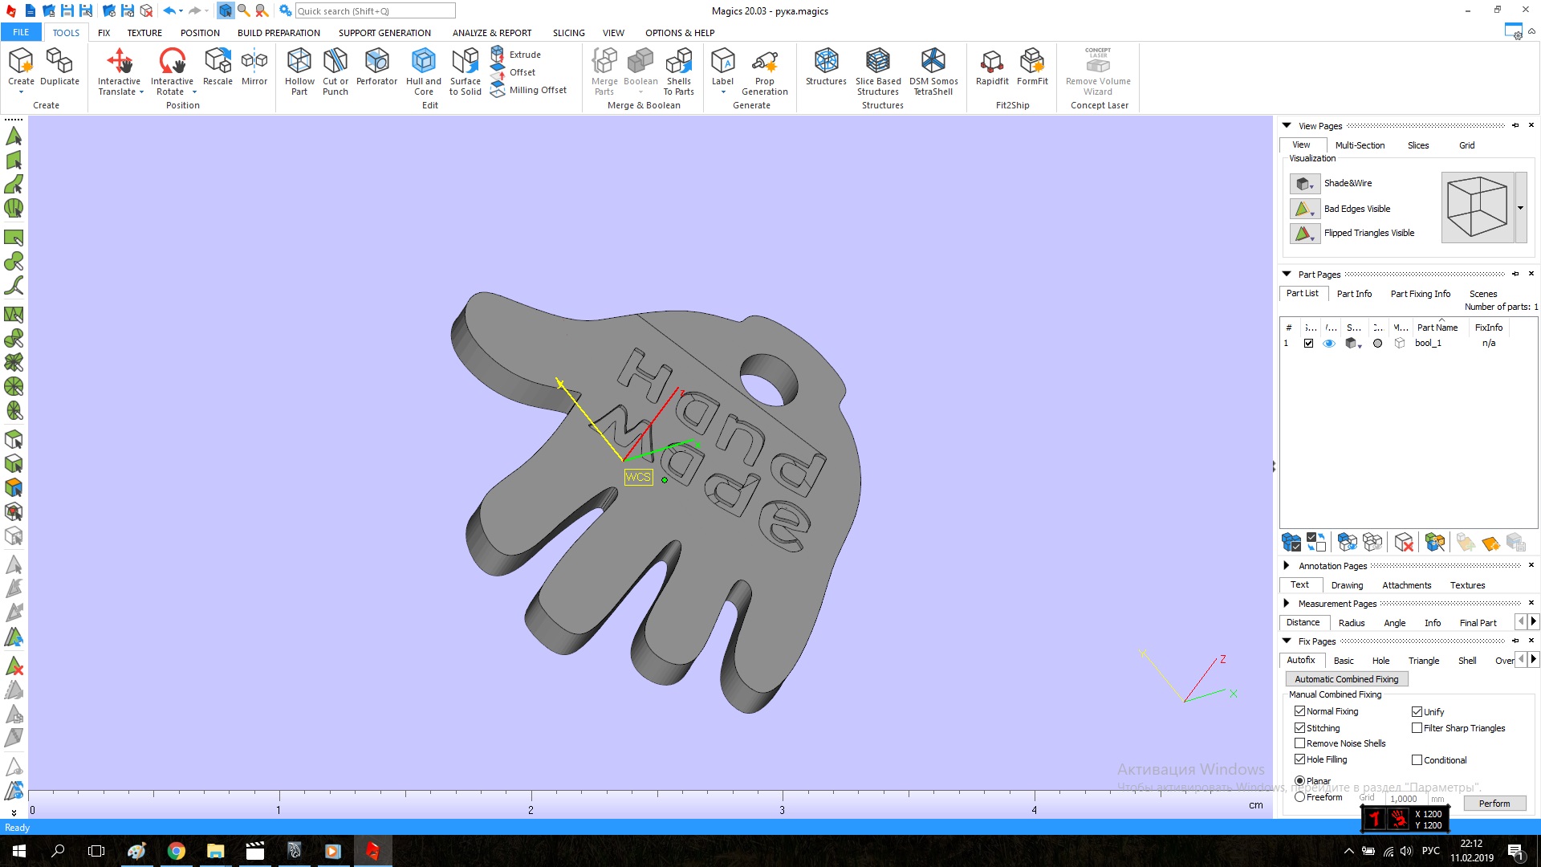Image resolution: width=1541 pixels, height=867 pixels.
Task: Click the Mirror tool
Action: (254, 66)
